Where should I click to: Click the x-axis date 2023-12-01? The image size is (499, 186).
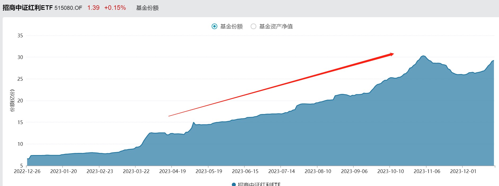click(463, 171)
